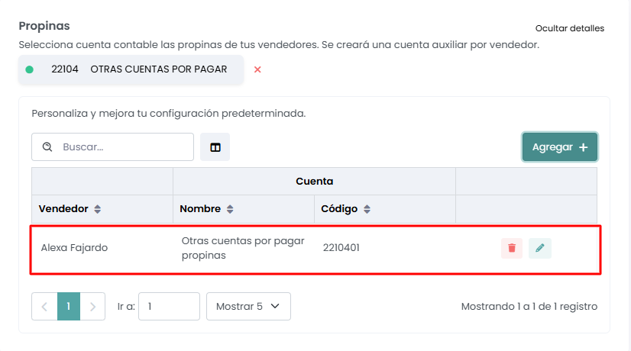Remove selected account 22104 with red X

(x=257, y=69)
